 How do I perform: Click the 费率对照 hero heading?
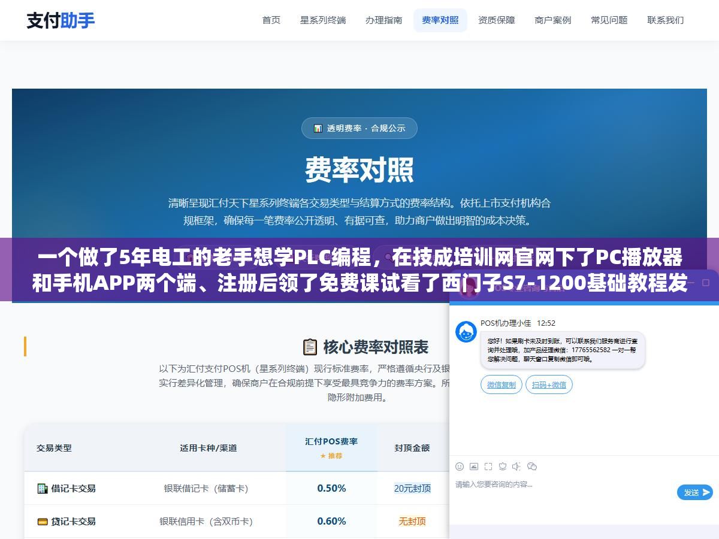(x=359, y=169)
